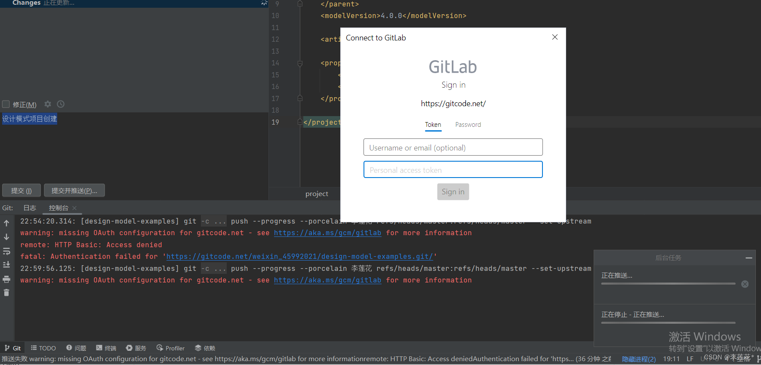Click 隐藏进程(2) in status bar
This screenshot has height=365, width=761.
coord(639,359)
